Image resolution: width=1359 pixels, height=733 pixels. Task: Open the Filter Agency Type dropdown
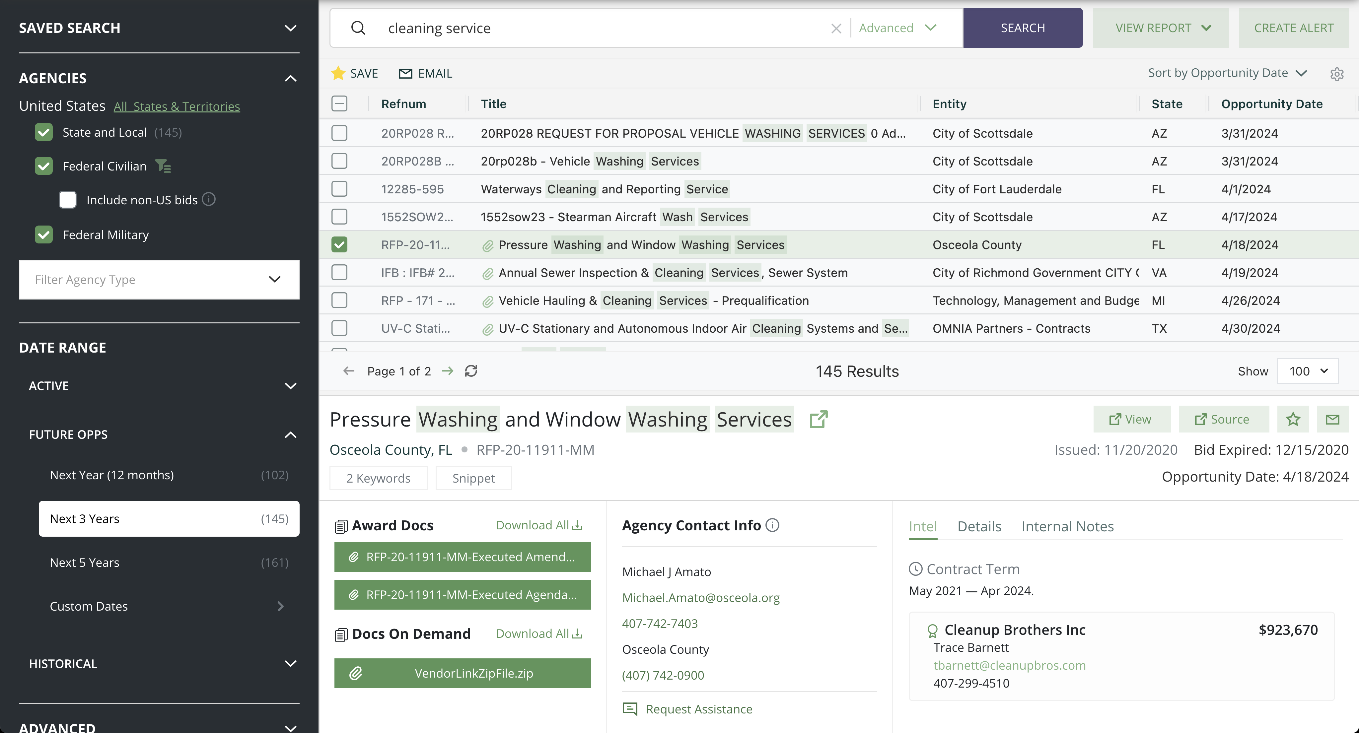[x=159, y=280]
